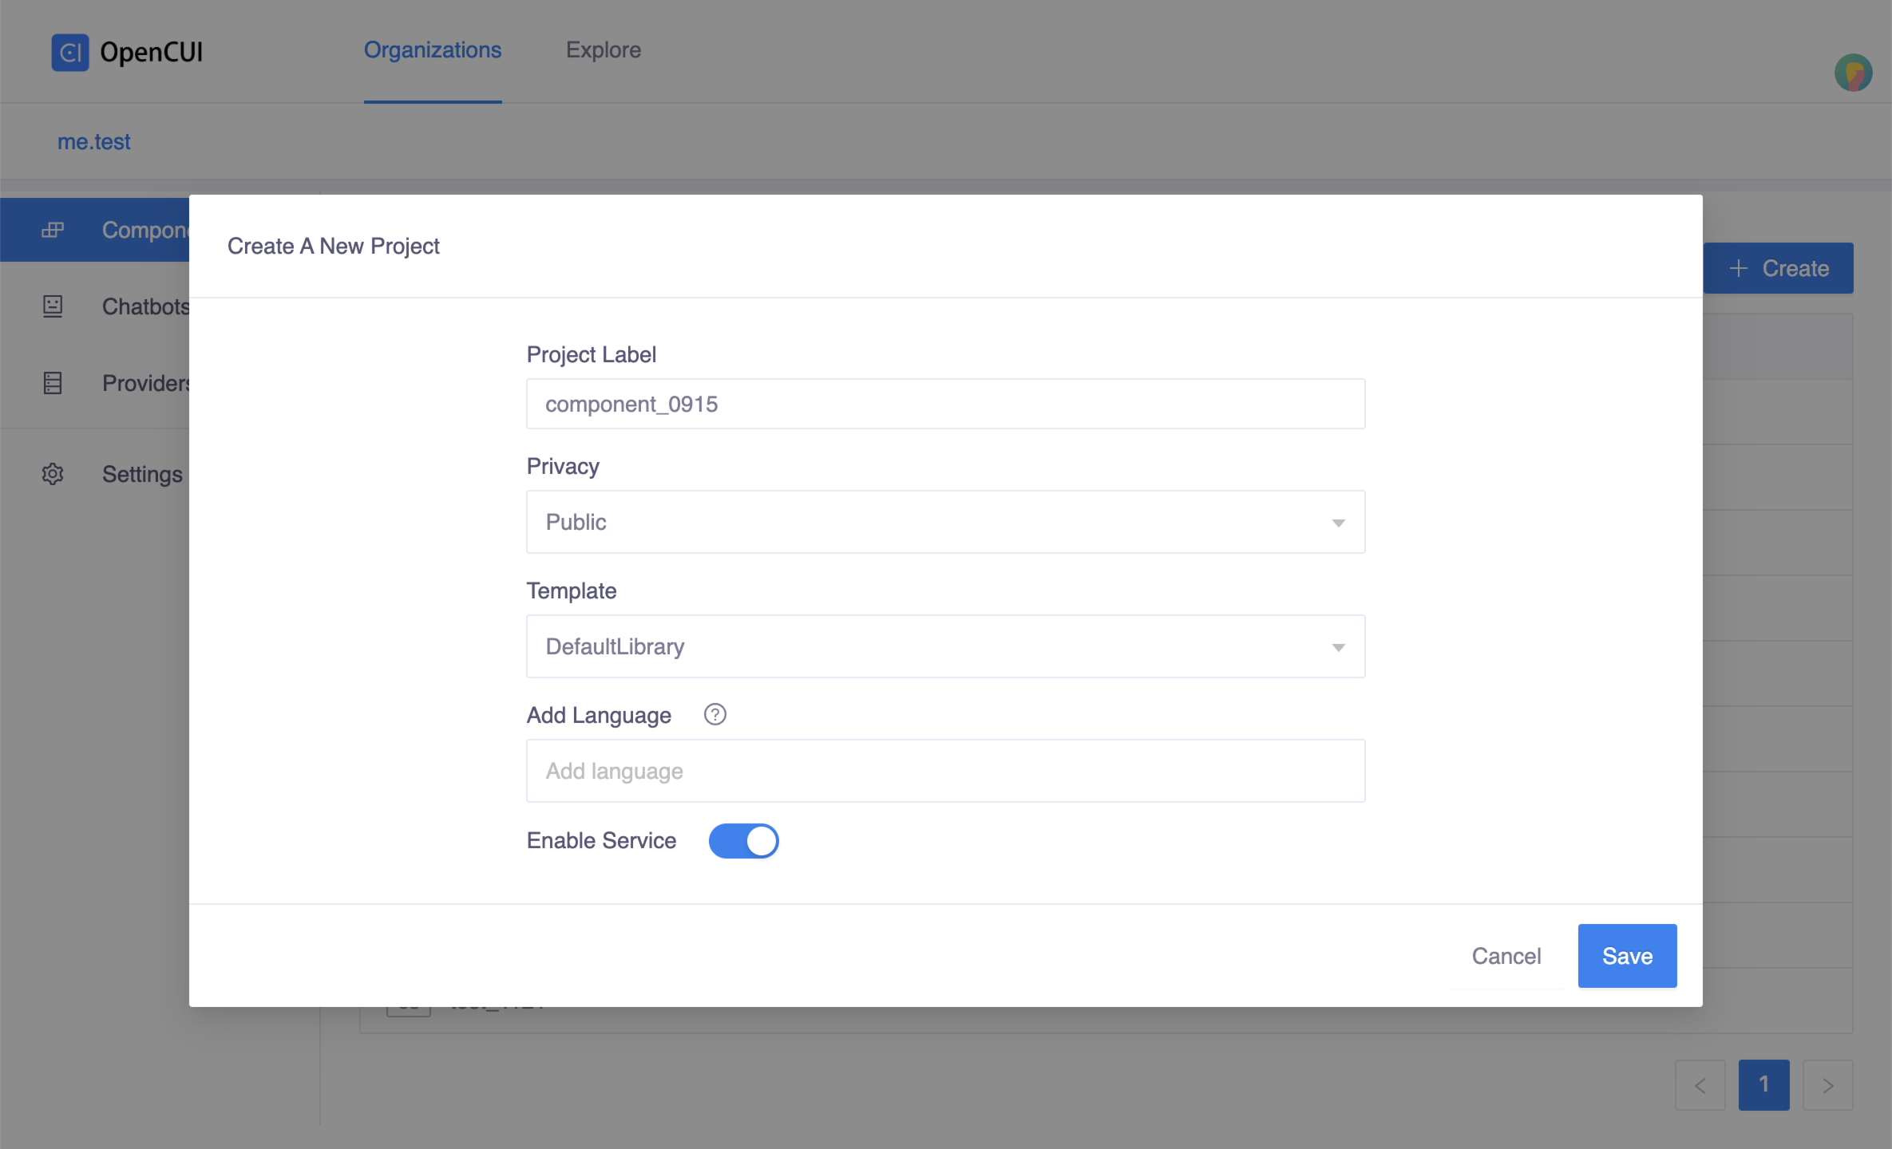This screenshot has width=1892, height=1149.
Task: Cancel project creation
Action: click(x=1506, y=955)
